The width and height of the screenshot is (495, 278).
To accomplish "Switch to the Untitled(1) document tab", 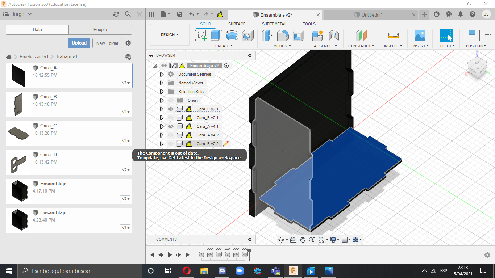I will coord(370,15).
